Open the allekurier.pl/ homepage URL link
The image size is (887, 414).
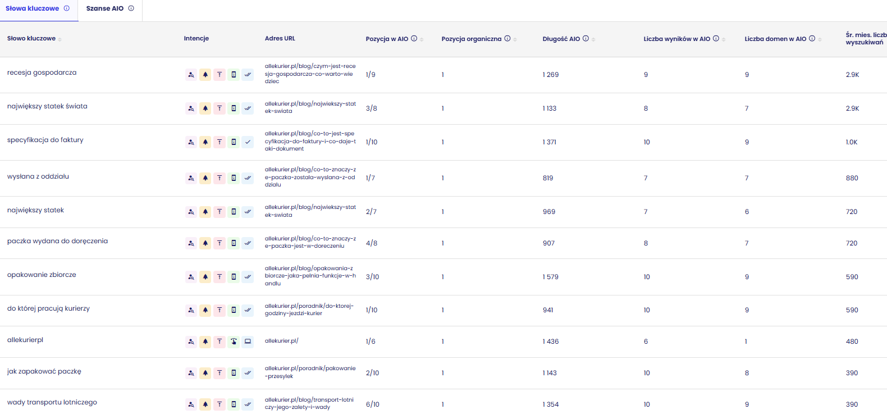point(281,341)
